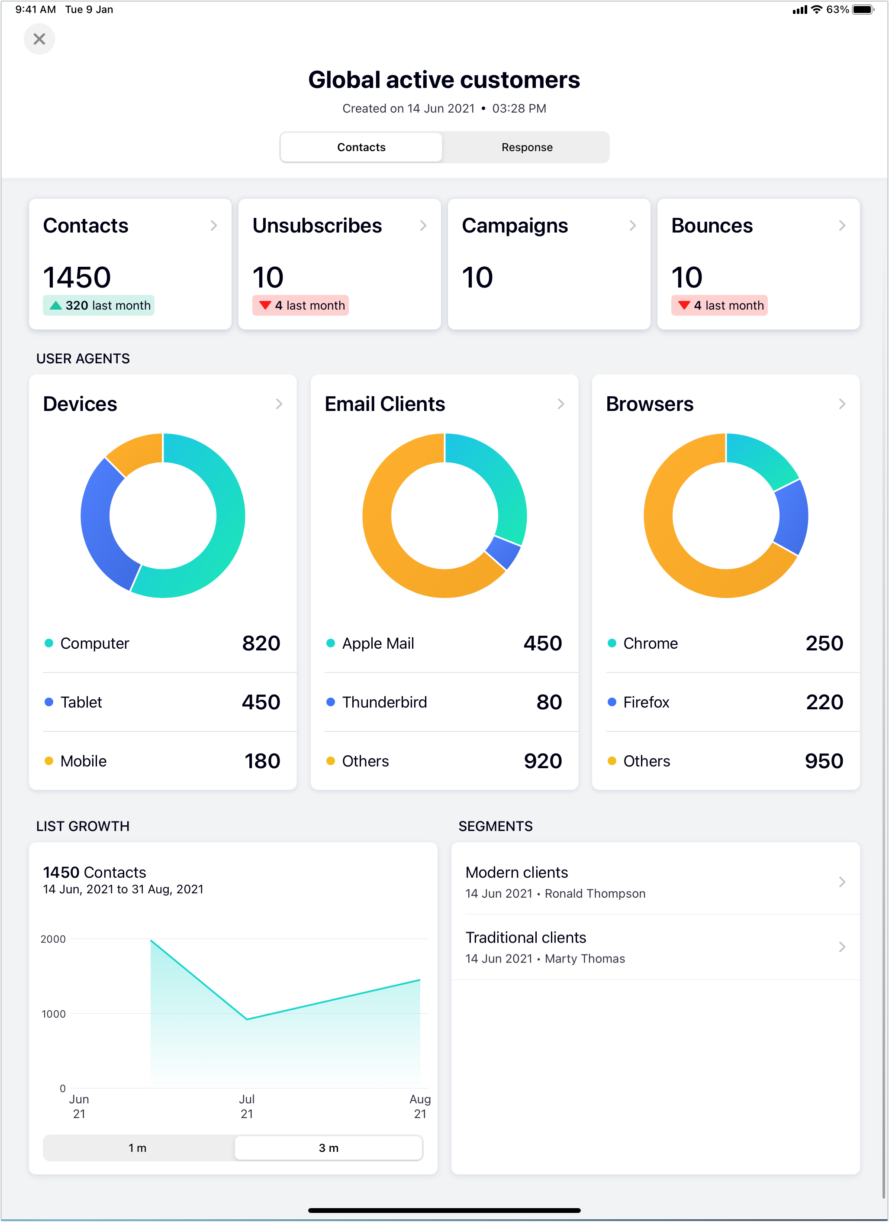Tap the teal Computer legend dot
The image size is (889, 1222).
[x=49, y=643]
